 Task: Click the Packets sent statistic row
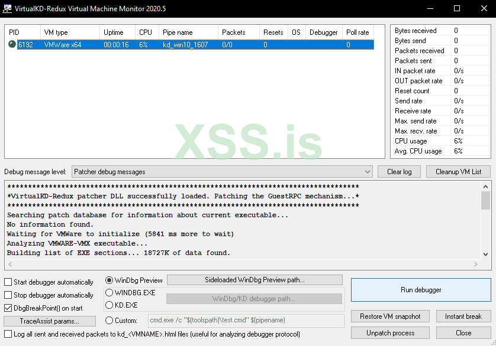[x=440, y=61]
